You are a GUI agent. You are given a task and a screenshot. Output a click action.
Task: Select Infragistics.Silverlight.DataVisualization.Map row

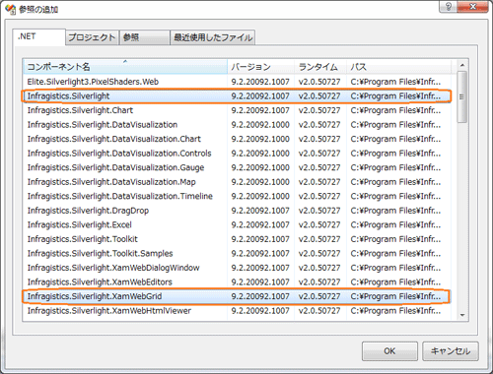(237, 182)
